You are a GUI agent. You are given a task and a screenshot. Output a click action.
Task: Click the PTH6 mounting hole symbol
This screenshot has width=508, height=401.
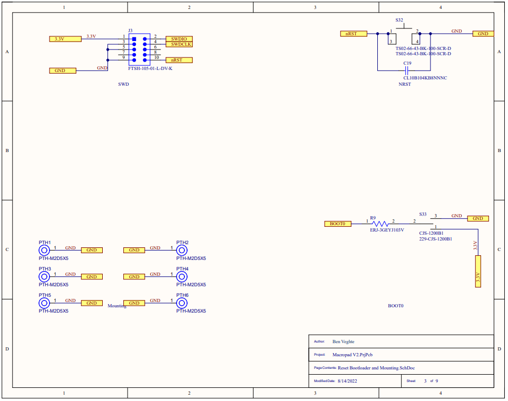pos(182,303)
